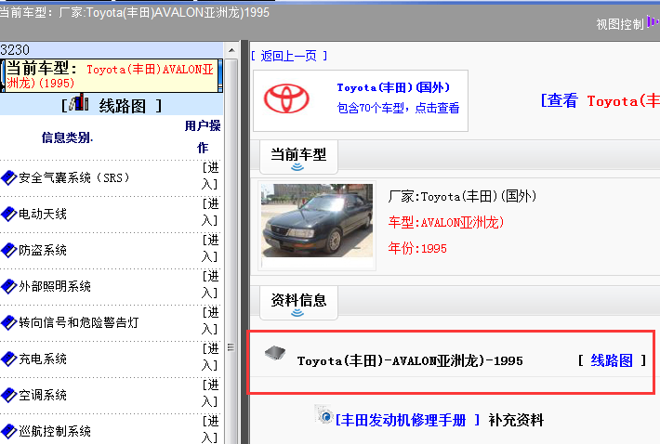
Task: Click the blue book icon beside 转向信号和危险警告灯
Action: click(8, 322)
